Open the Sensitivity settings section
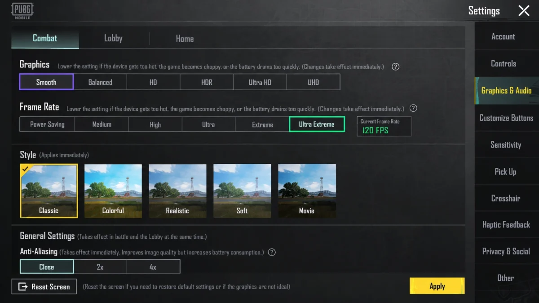 tap(507, 145)
